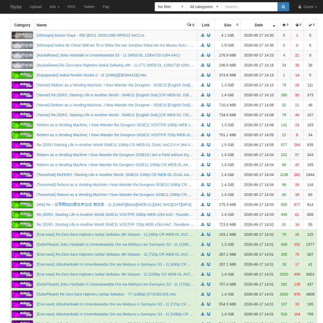Click into the Search input field
Image resolution: width=323 pixels, height=323 pixels.
click(x=249, y=7)
